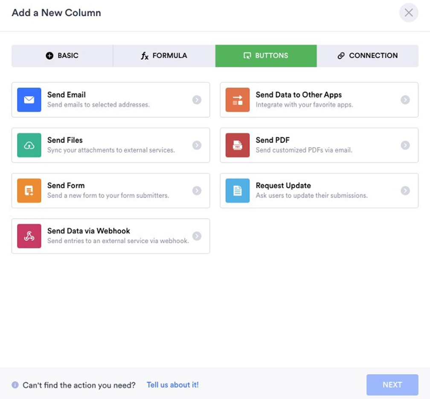Click the red Send PDF icon
This screenshot has width=430, height=399.
[237, 146]
